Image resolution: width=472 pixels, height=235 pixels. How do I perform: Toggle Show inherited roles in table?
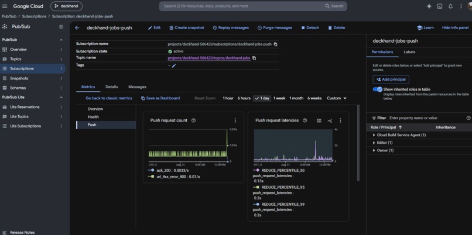coord(378,89)
